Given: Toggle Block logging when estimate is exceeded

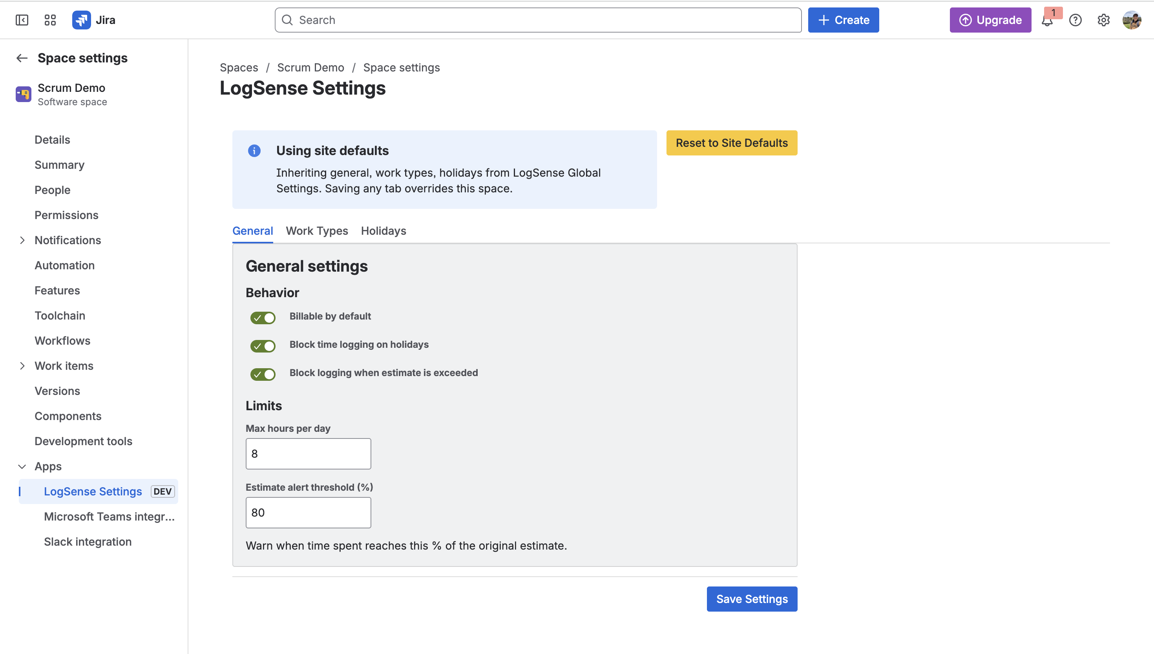Looking at the screenshot, I should point(263,374).
